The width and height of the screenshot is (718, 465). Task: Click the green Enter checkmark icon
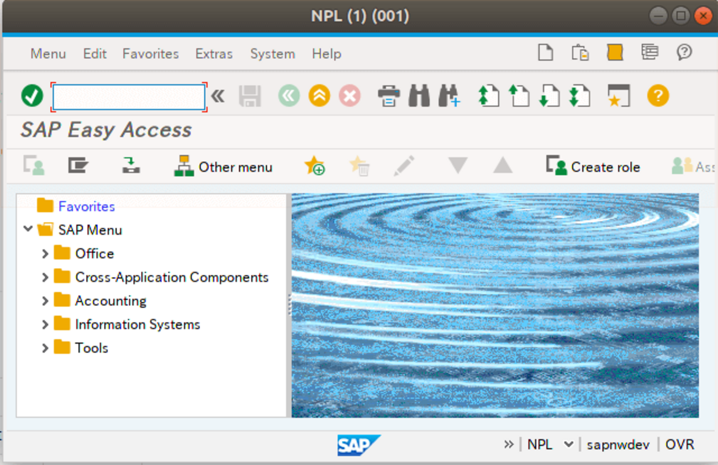click(32, 96)
